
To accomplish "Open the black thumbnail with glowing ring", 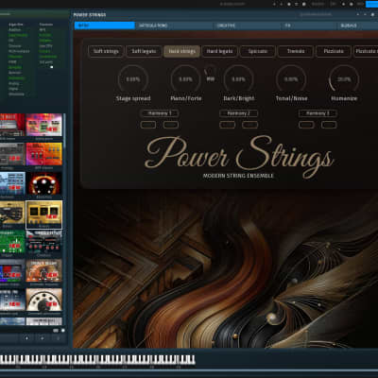I will 43,183.
